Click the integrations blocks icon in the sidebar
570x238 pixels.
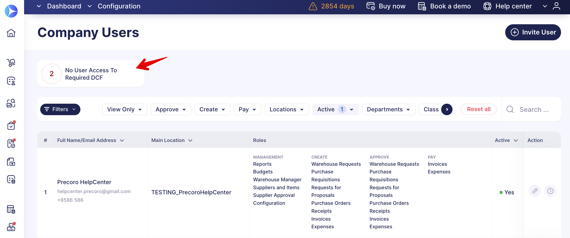click(11, 227)
